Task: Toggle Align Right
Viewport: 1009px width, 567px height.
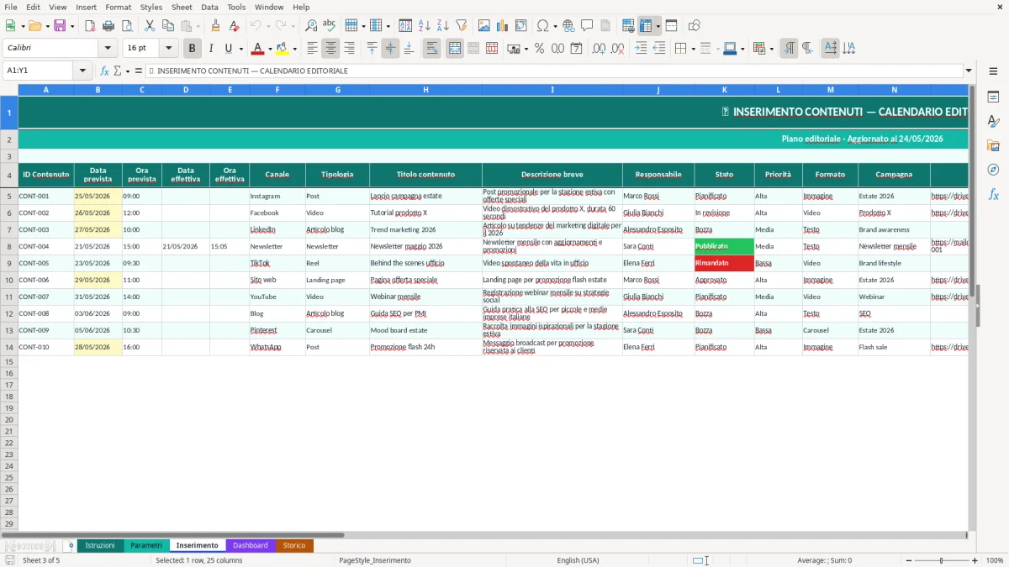Action: click(x=349, y=49)
